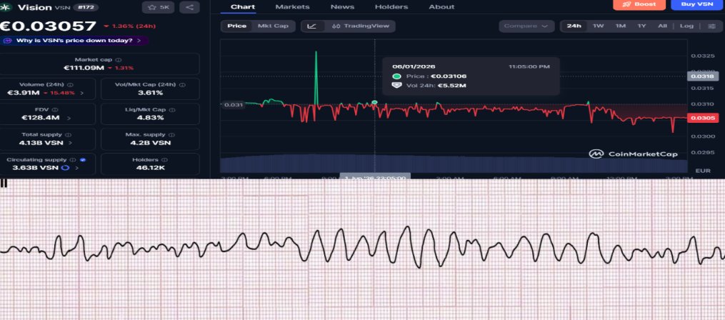Image resolution: width=725 pixels, height=320 pixels.
Task: Click the AI icon beside price question
Action: [x=7, y=41]
